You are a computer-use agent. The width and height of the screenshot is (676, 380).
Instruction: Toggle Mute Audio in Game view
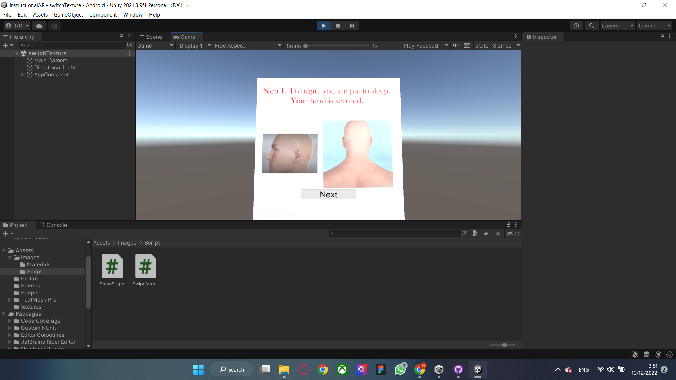click(x=456, y=45)
